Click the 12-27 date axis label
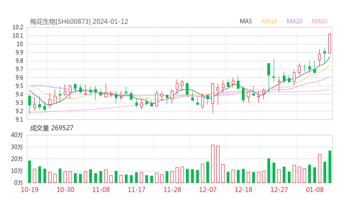 279,190
